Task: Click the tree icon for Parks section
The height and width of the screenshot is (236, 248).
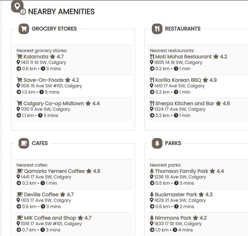Action: click(x=157, y=143)
